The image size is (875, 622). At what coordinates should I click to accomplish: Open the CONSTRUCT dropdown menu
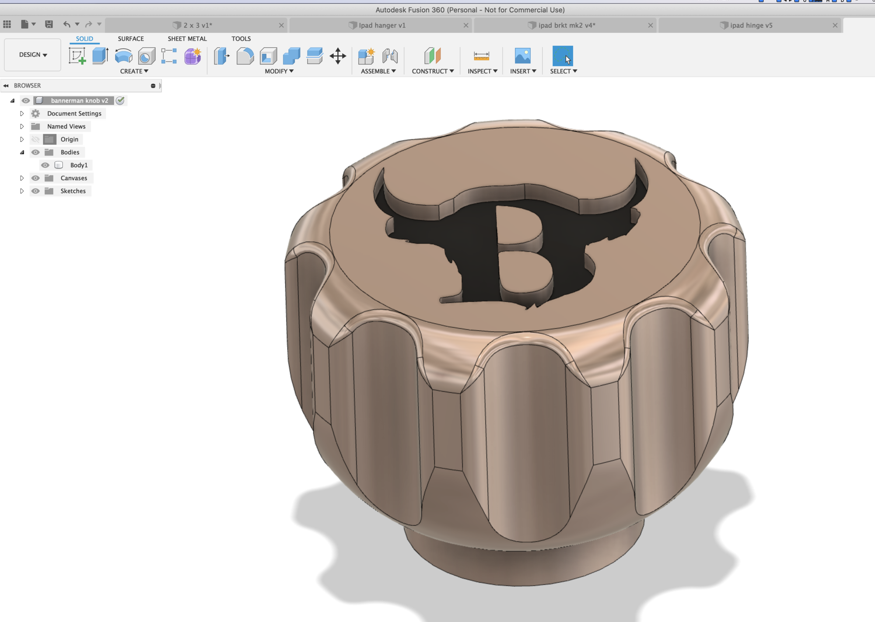(433, 71)
